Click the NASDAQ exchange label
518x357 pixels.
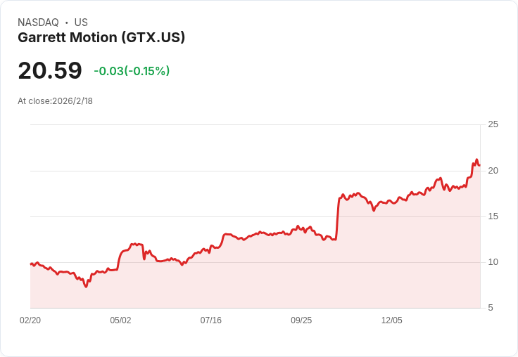38,22
